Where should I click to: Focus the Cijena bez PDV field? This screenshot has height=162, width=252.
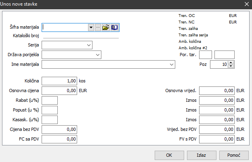point(59,129)
